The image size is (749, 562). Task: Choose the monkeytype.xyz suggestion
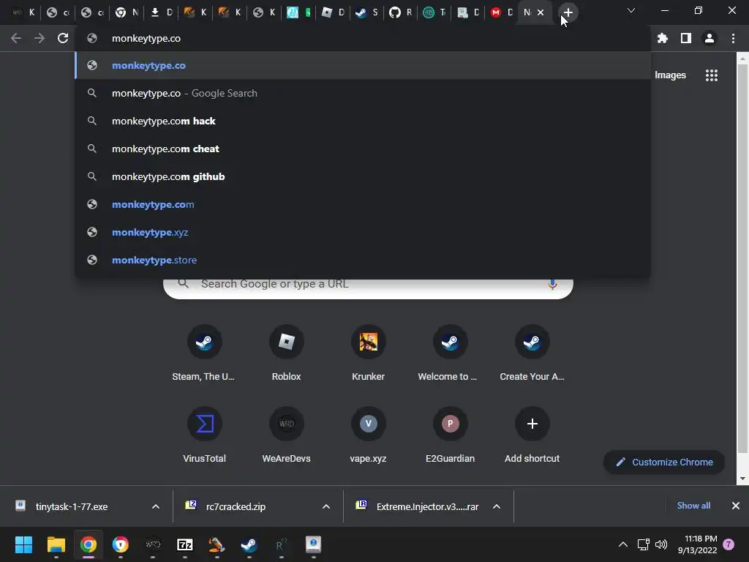pyautogui.click(x=363, y=232)
